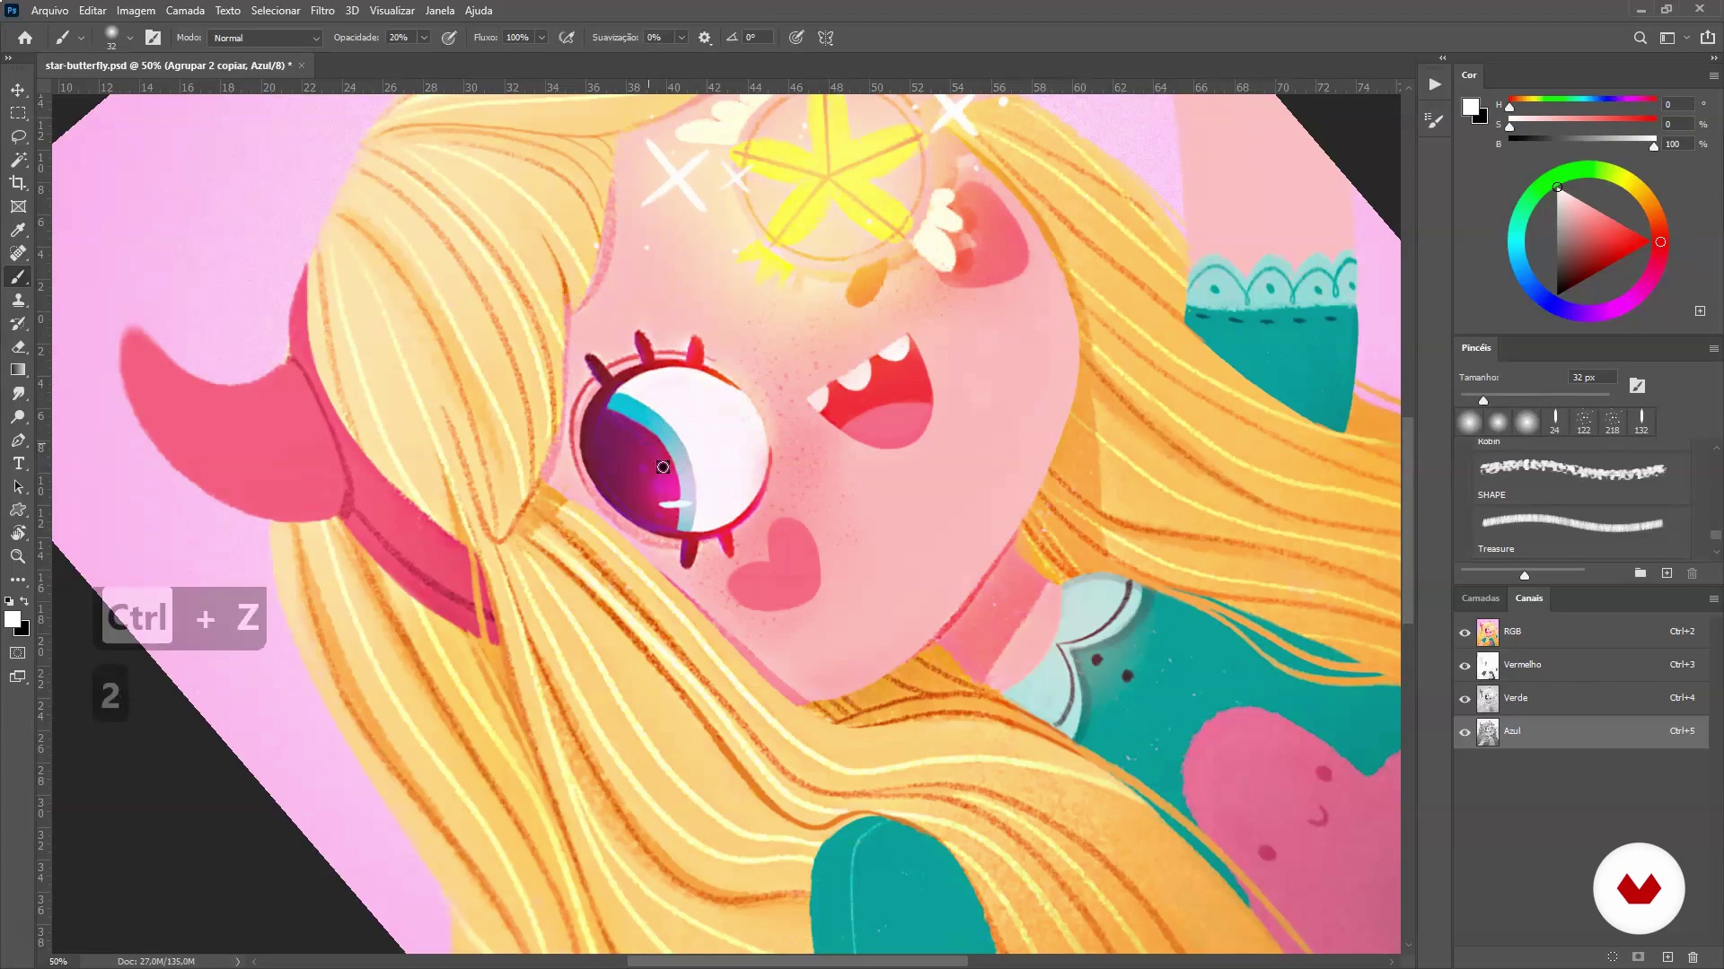Viewport: 1724px width, 969px height.
Task: Toggle the brush settings panel button
Action: pyautogui.click(x=153, y=38)
